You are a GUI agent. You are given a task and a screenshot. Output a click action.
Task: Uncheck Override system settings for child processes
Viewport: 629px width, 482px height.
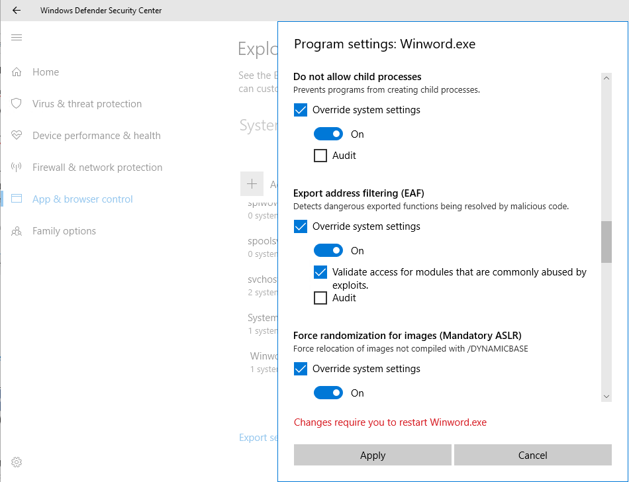301,110
